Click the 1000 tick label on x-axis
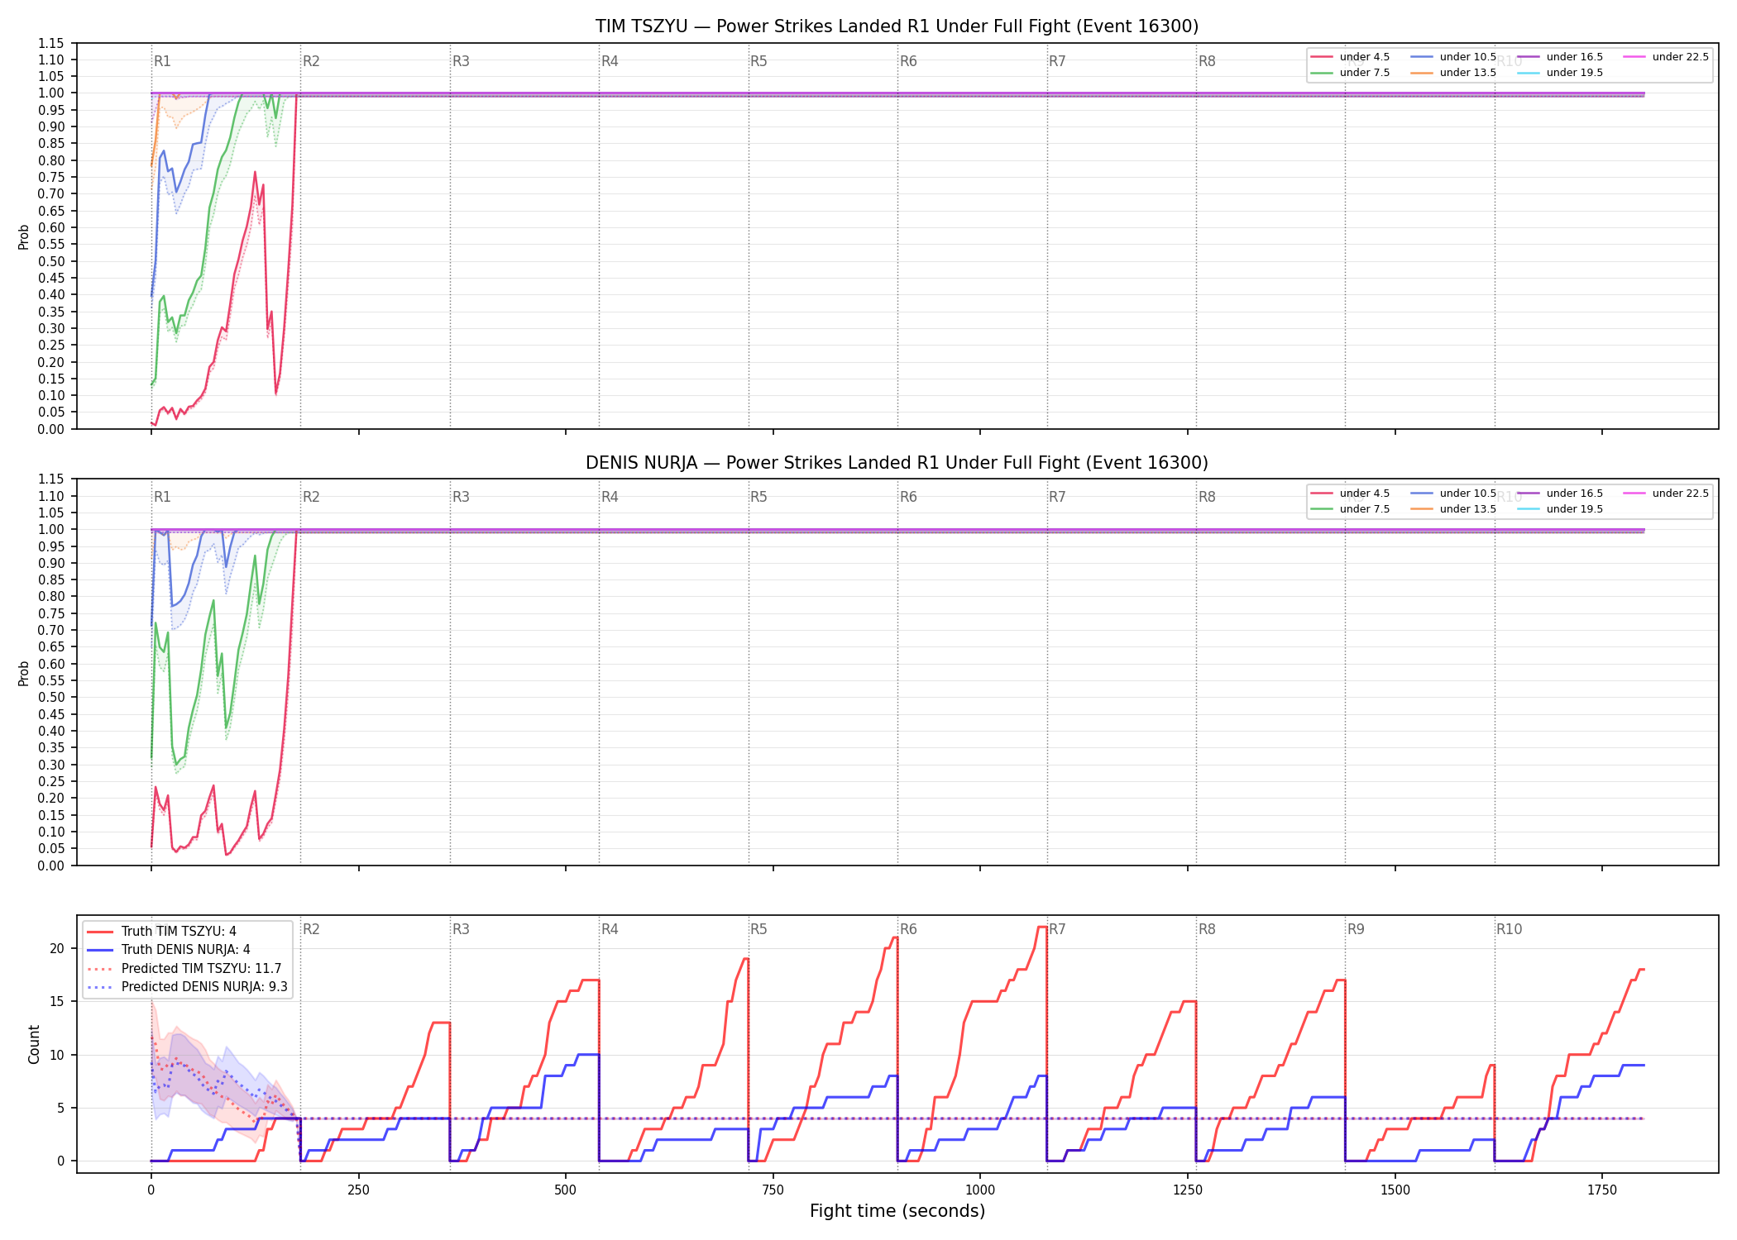1737x1240 pixels. [980, 1190]
